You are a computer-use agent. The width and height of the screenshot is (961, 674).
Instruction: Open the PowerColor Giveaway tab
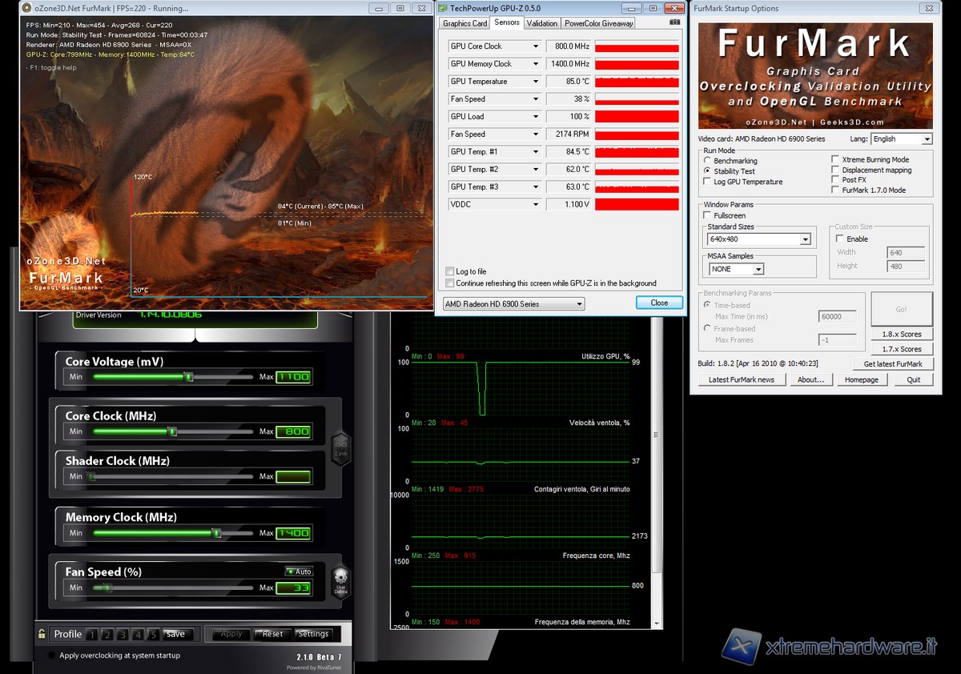click(599, 23)
